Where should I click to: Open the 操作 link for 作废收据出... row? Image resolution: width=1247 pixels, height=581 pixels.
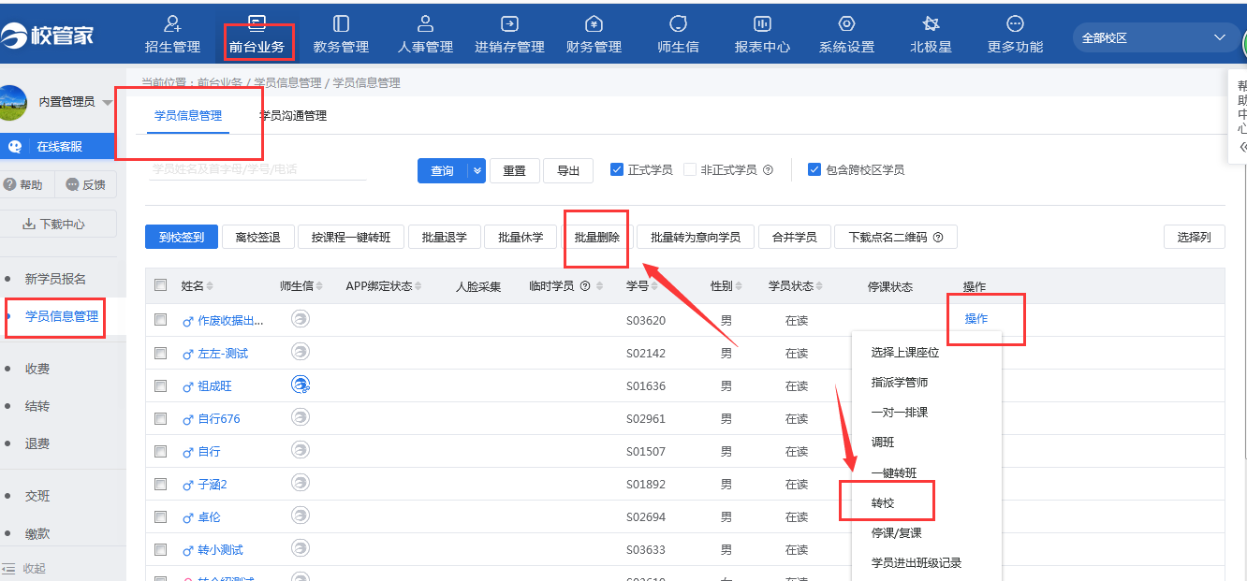(976, 319)
